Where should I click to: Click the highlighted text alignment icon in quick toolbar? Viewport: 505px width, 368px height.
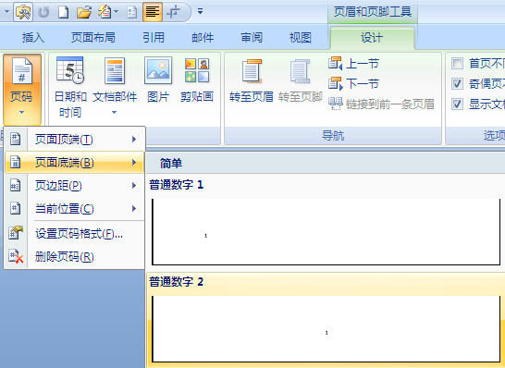[153, 12]
